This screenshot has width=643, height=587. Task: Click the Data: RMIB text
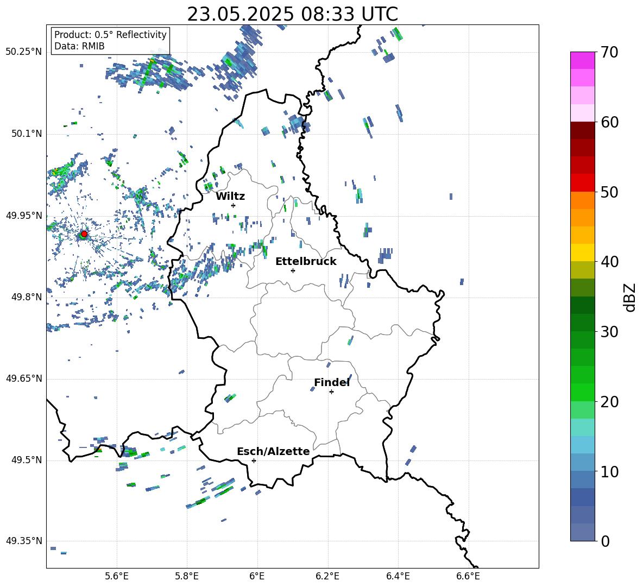click(79, 46)
